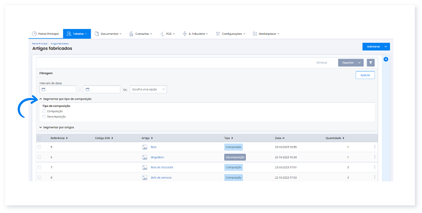
Task: Open the 'Escolha uma opção' dropdown
Action: [x=149, y=90]
